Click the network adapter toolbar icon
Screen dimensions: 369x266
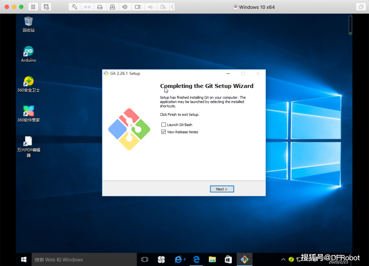(87, 7)
